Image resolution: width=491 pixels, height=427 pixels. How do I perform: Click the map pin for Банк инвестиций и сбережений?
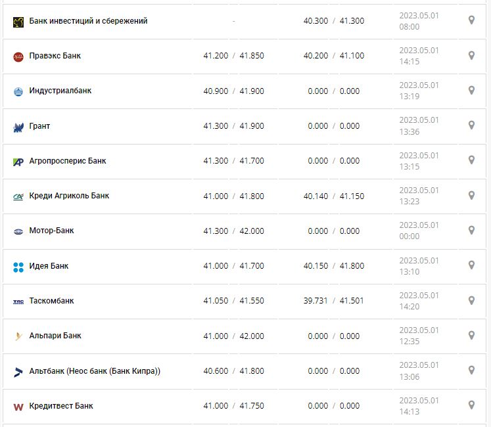[471, 20]
